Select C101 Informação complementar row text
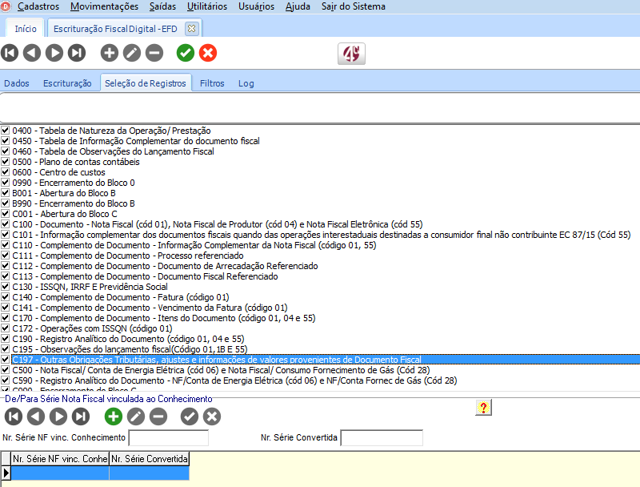The image size is (640, 487). click(x=322, y=235)
